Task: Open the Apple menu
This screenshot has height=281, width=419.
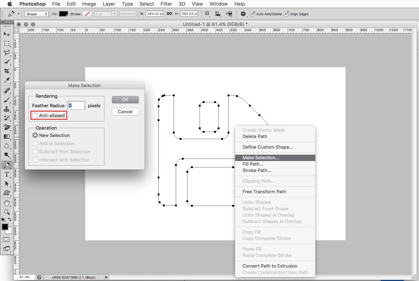Action: (x=10, y=4)
